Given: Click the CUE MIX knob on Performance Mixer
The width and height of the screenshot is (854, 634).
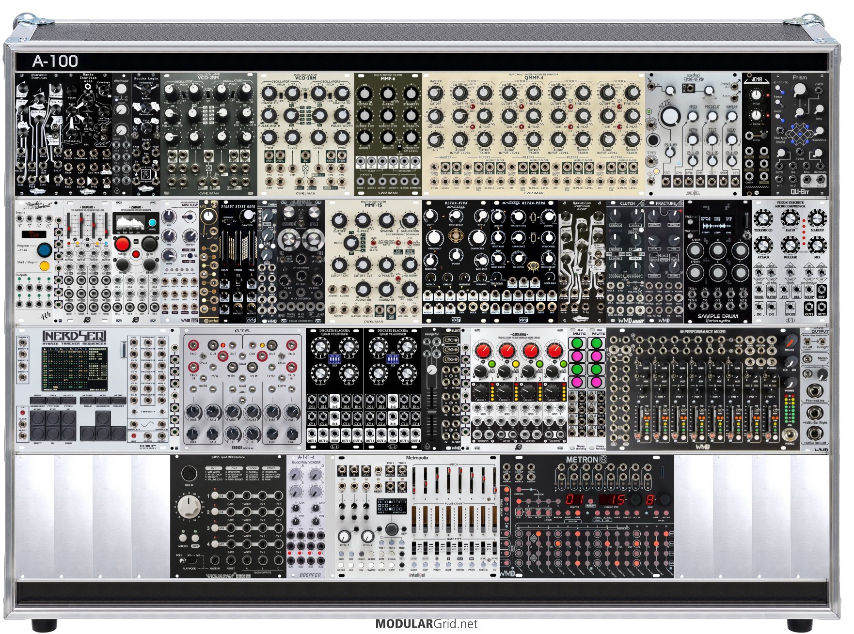Looking at the screenshot, I should 790,361.
